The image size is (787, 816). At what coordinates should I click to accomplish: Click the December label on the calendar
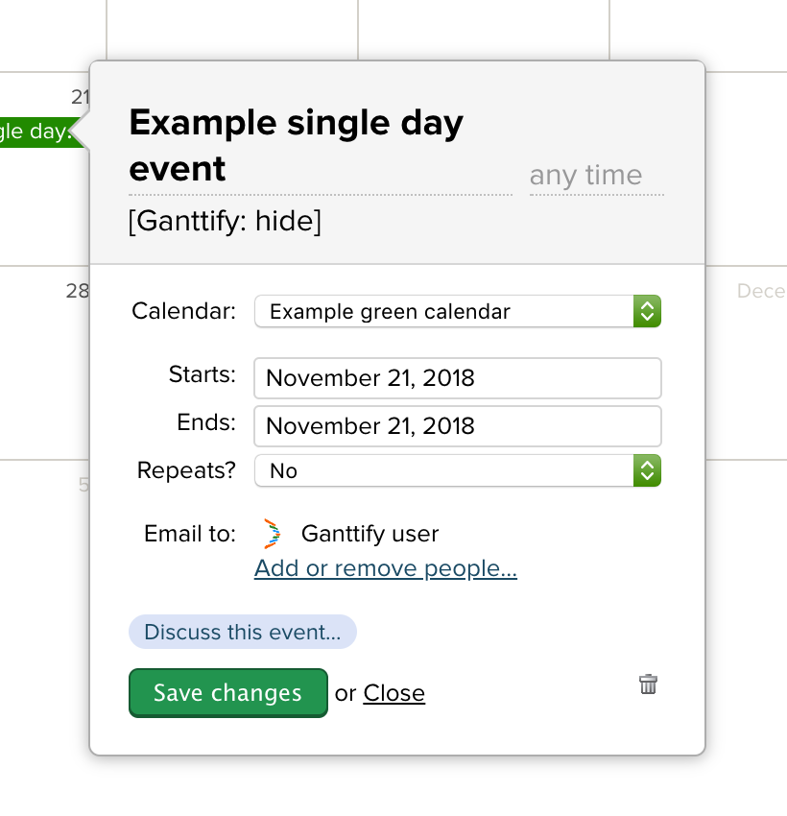(761, 291)
